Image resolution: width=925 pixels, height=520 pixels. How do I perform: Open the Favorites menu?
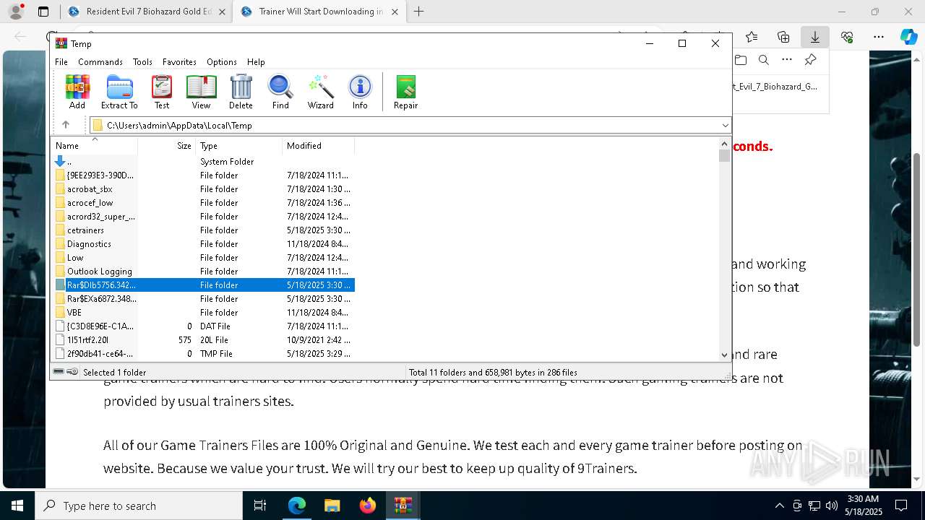(x=179, y=62)
